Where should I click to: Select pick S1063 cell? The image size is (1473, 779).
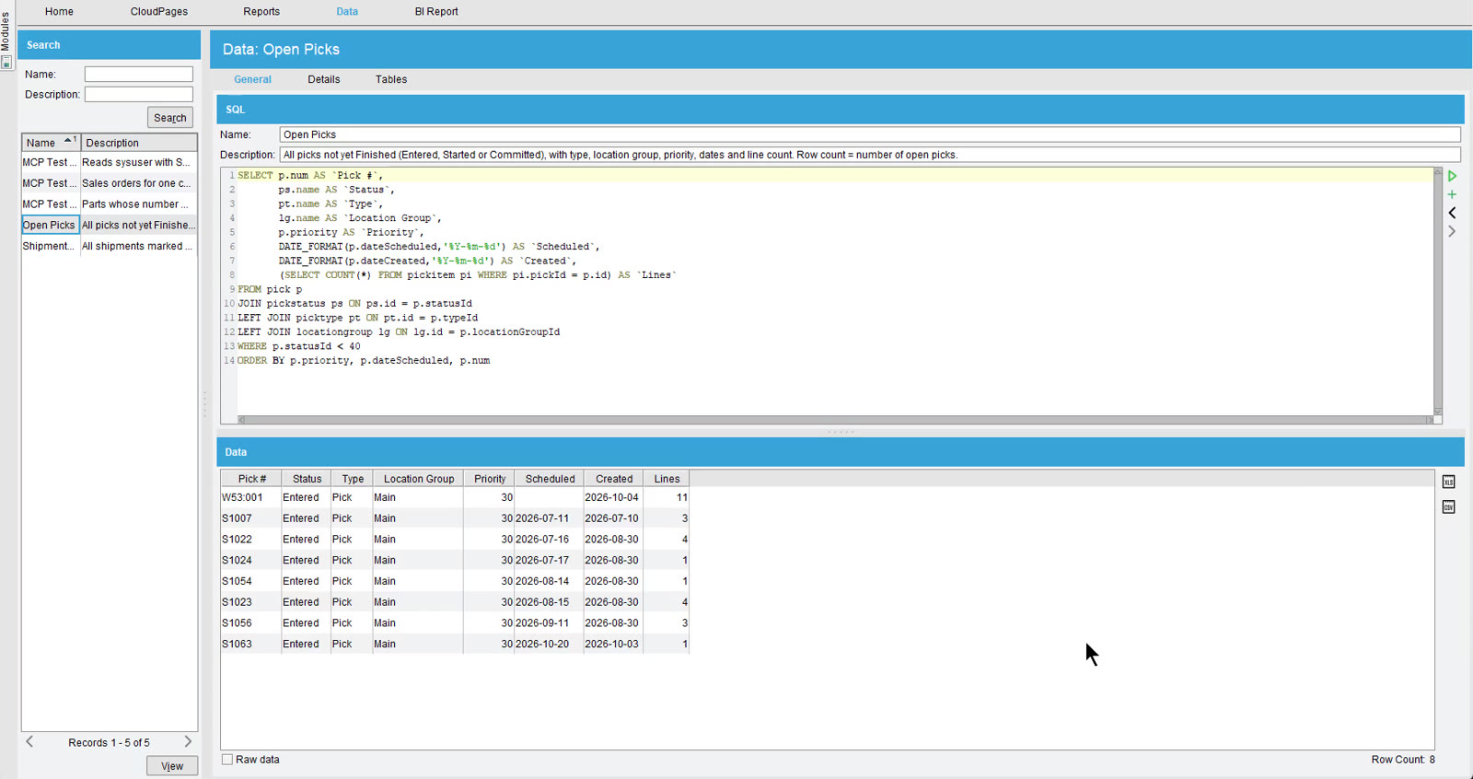point(250,644)
